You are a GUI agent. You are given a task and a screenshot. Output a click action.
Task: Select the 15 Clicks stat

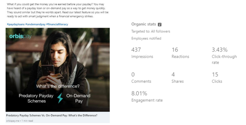coord(217,78)
